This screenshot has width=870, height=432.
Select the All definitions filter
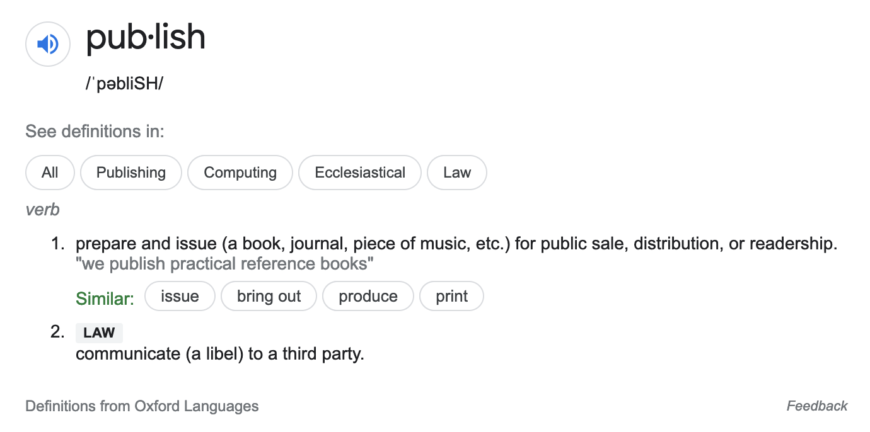click(x=50, y=173)
